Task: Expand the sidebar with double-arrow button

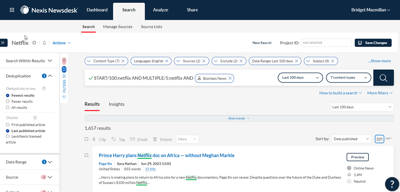Action: (x=3, y=43)
